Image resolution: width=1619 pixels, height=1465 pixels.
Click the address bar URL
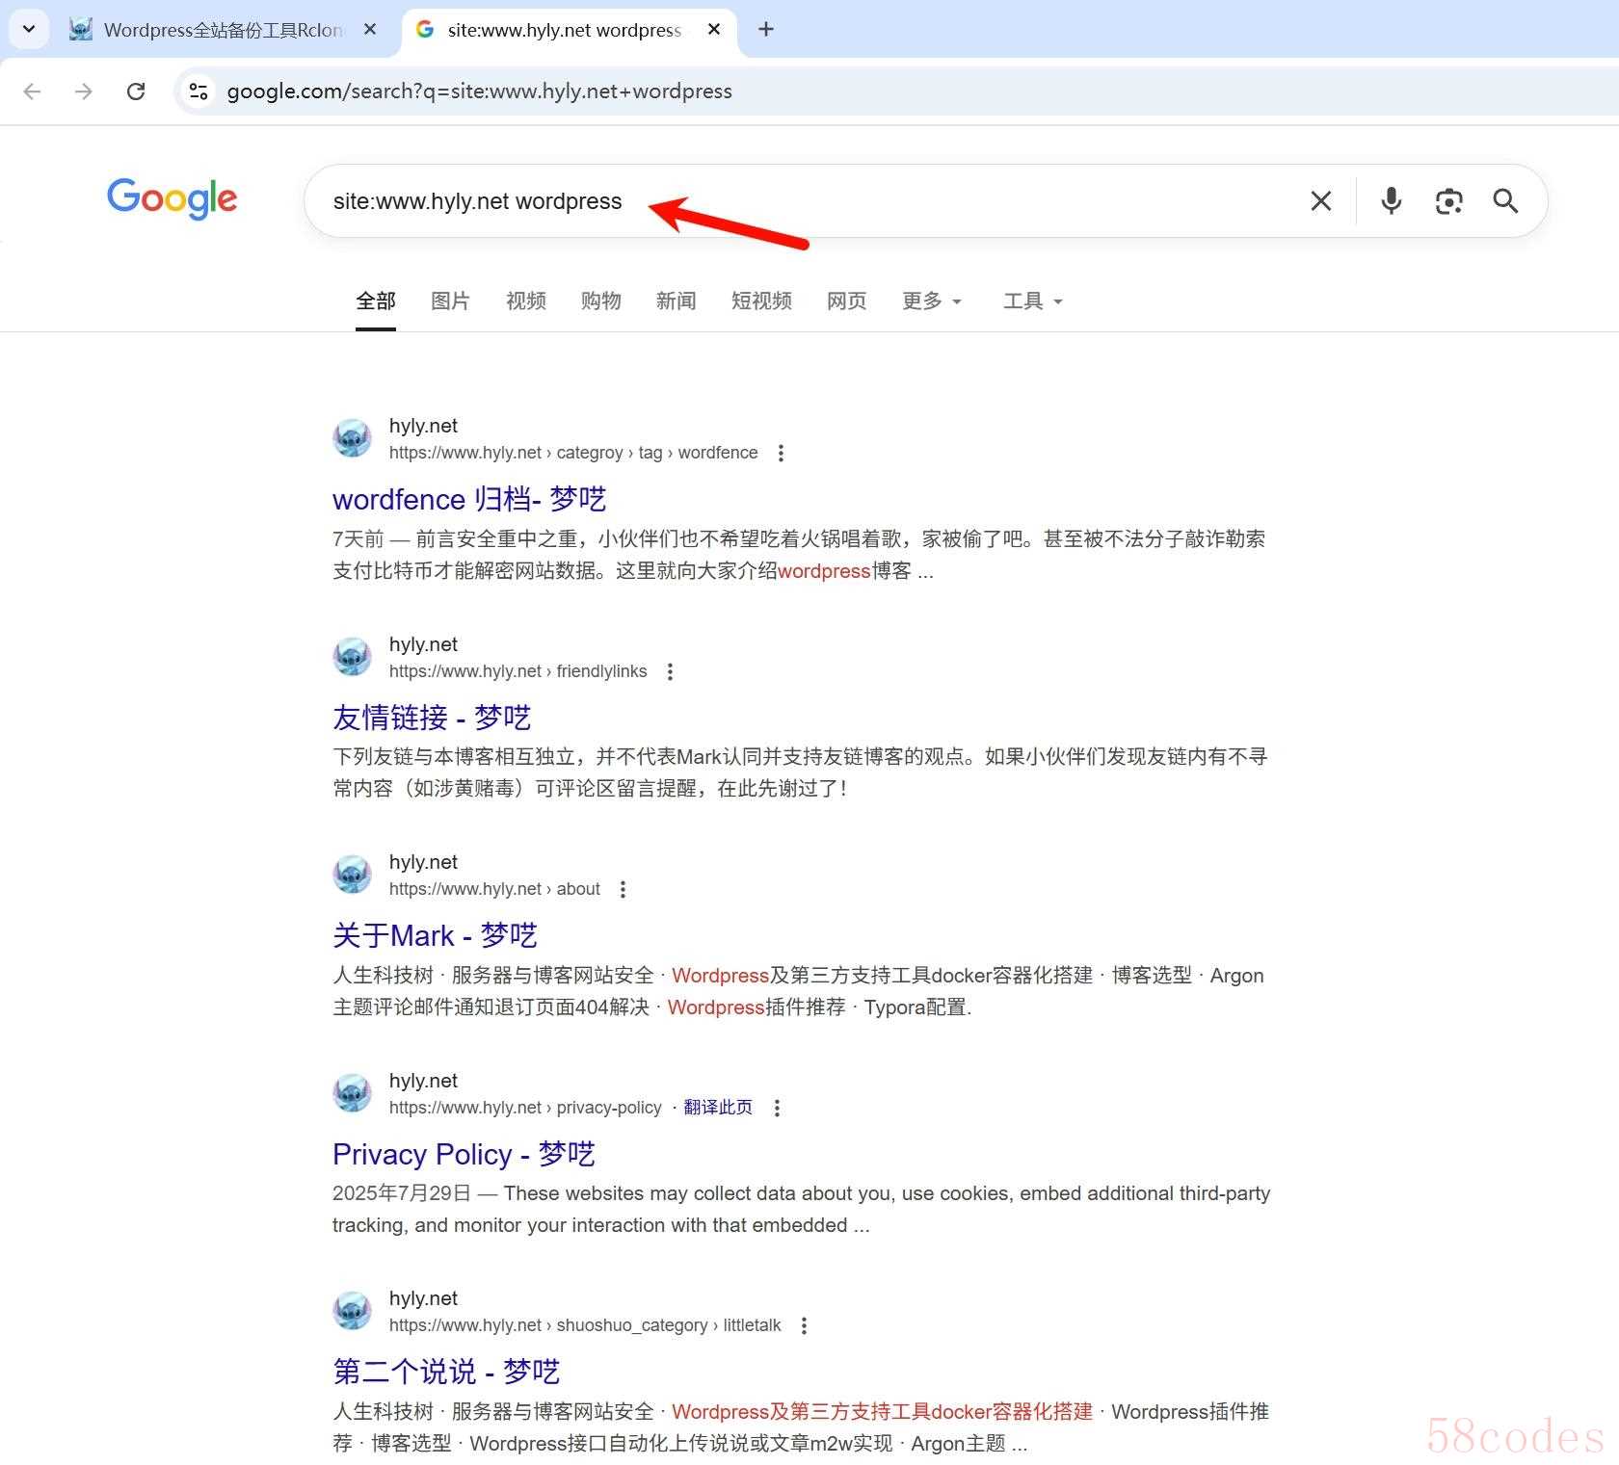tap(480, 92)
